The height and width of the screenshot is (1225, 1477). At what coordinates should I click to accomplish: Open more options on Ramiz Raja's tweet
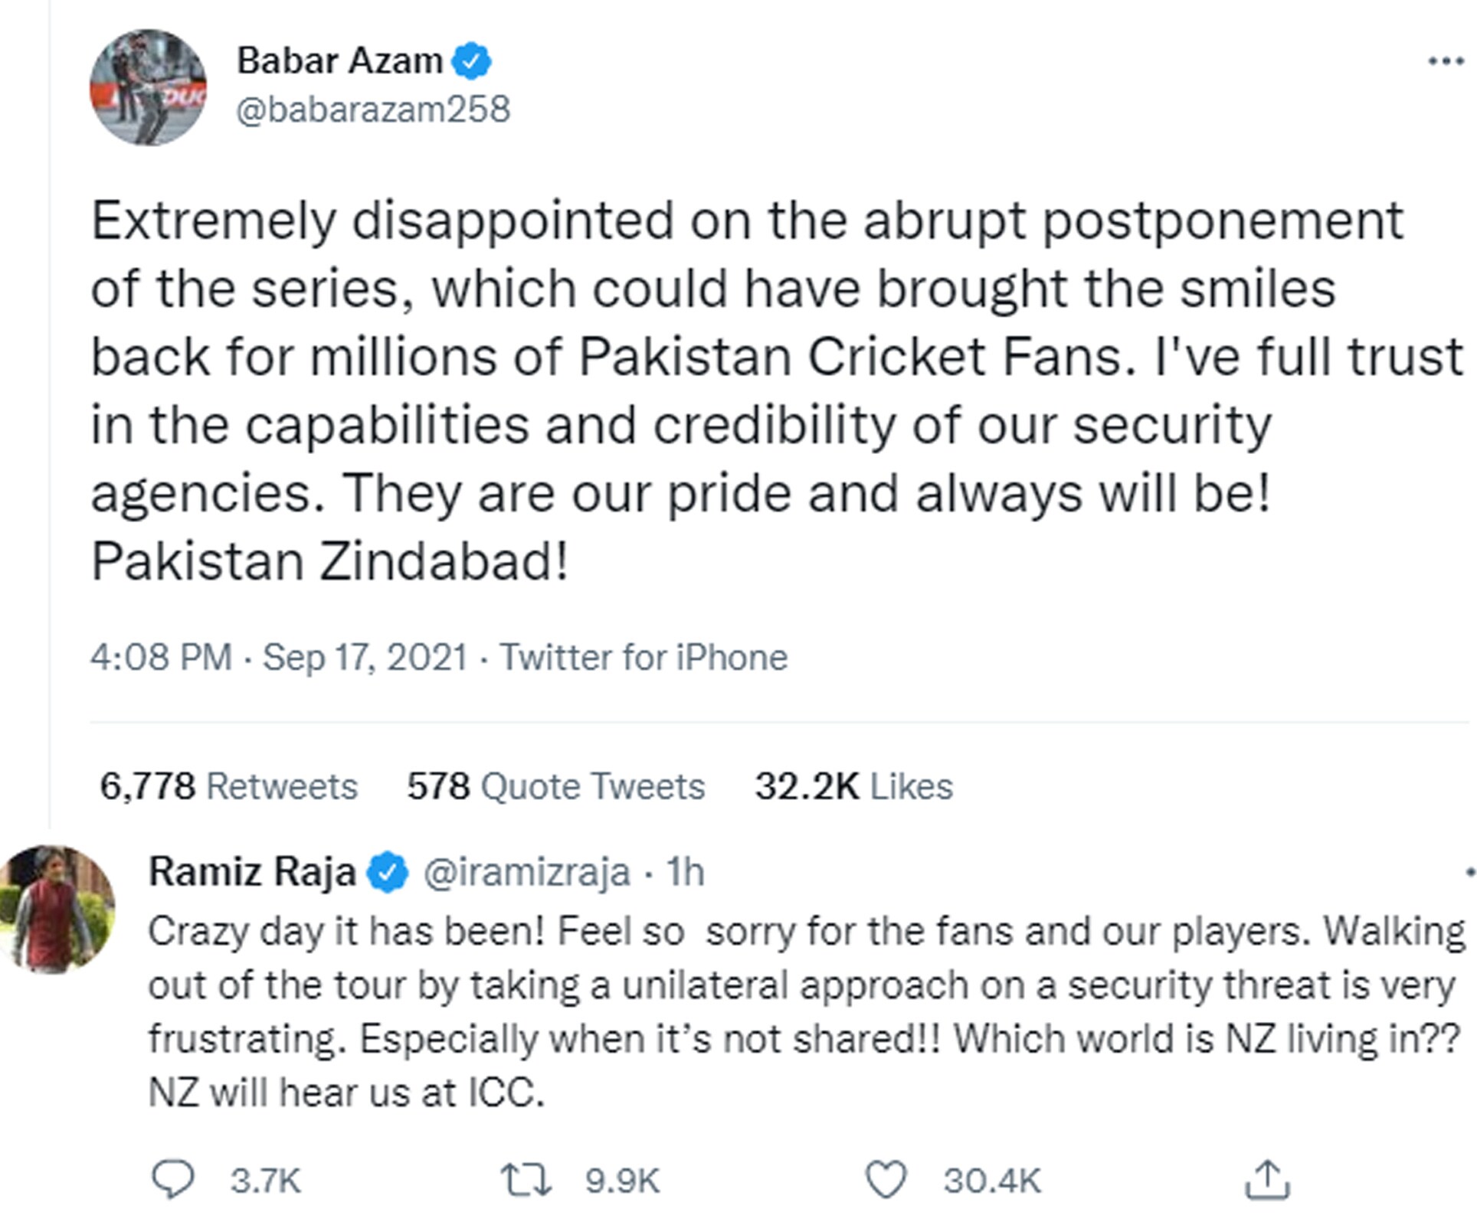pos(1469,872)
